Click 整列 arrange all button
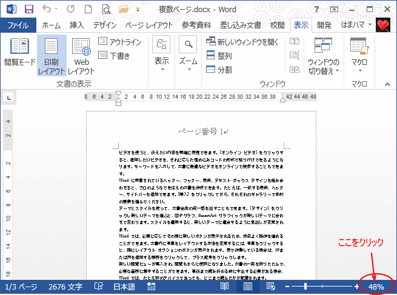Screen dimensions: 397x295 pyautogui.click(x=219, y=55)
